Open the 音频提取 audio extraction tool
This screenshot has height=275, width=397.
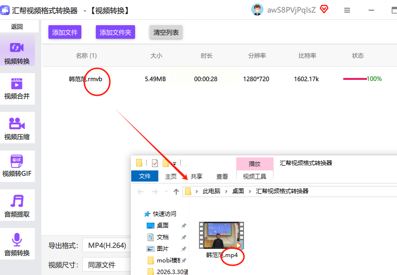[17, 205]
